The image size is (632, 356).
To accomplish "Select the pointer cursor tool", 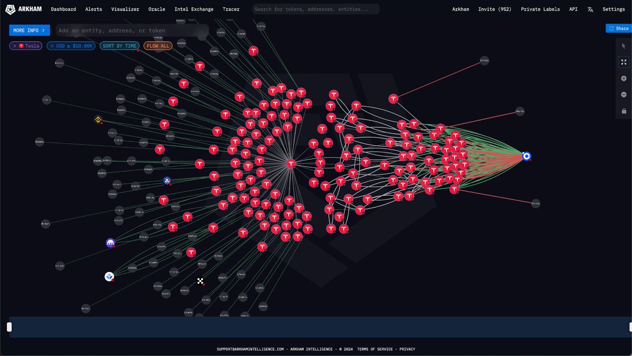I will (624, 46).
